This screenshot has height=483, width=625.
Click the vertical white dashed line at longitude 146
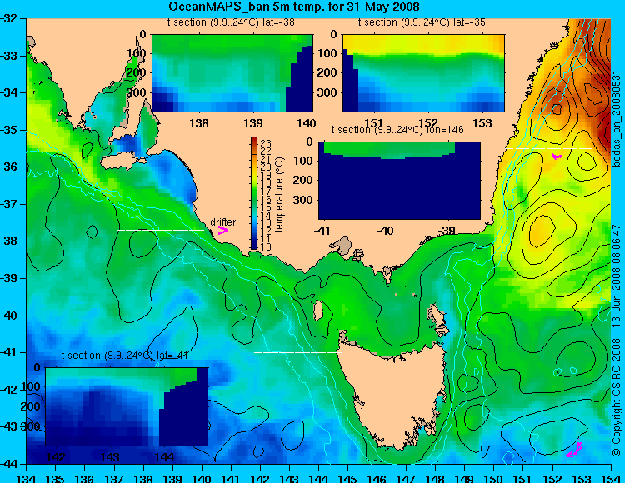click(x=377, y=308)
